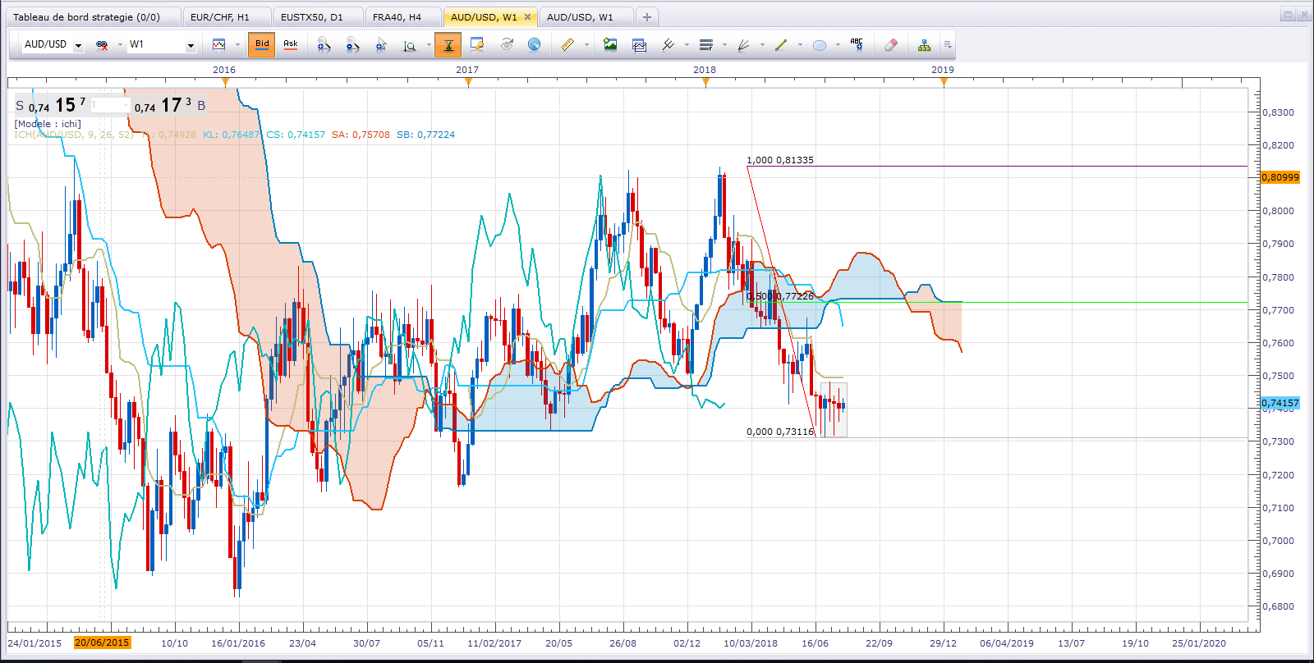Switch to the last AUD/USD, W1 tab
Screen dimensions: 1314x663
tap(586, 17)
